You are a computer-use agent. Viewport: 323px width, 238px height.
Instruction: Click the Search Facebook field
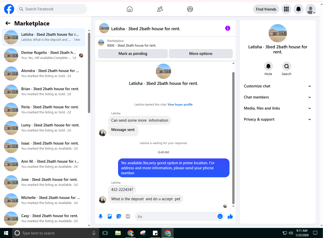click(52, 9)
